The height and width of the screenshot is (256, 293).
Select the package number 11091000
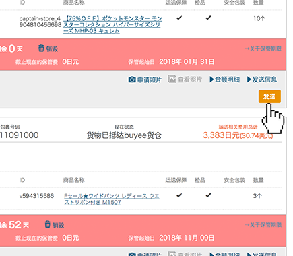click(20, 135)
